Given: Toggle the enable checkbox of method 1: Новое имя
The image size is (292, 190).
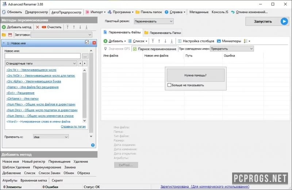Looking at the screenshot, I should click(87, 42).
